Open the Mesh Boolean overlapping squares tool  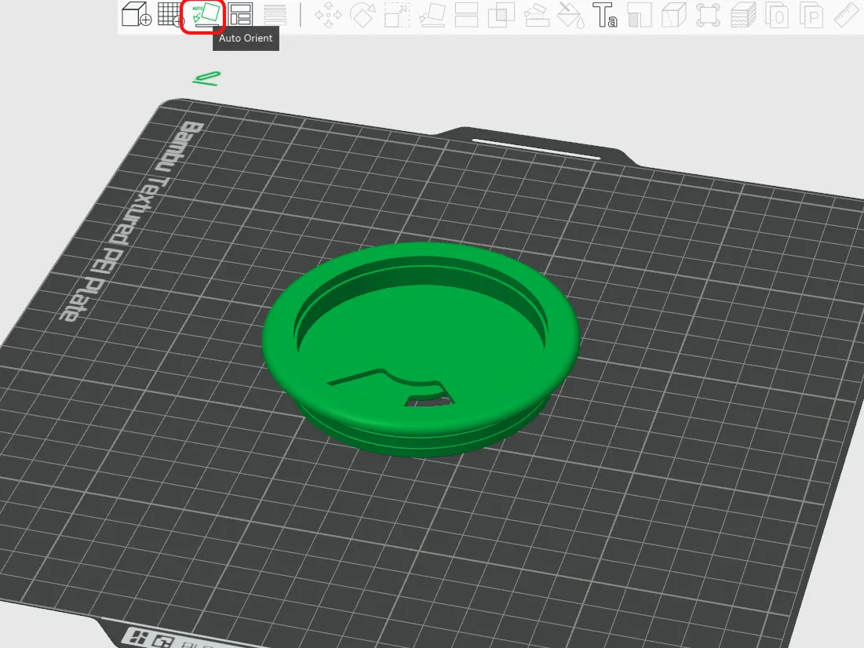pyautogui.click(x=501, y=15)
